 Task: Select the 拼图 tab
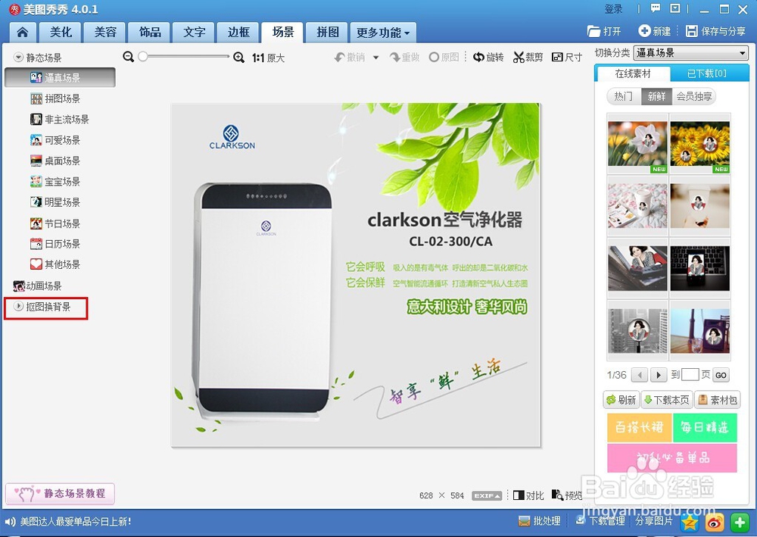pyautogui.click(x=328, y=33)
